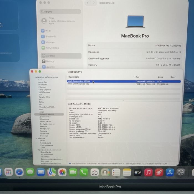Open Акумулятор in Settings sidebar

(50, 48)
